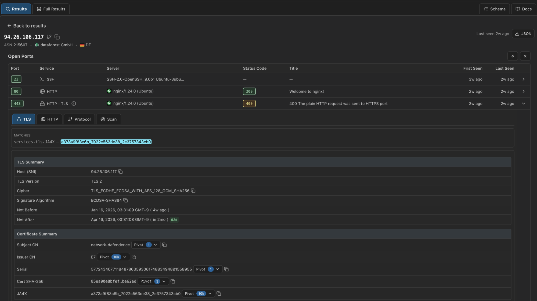Open the Issuer CN Pivot 10k dropdown
The height and width of the screenshot is (301, 537).
tap(113, 257)
